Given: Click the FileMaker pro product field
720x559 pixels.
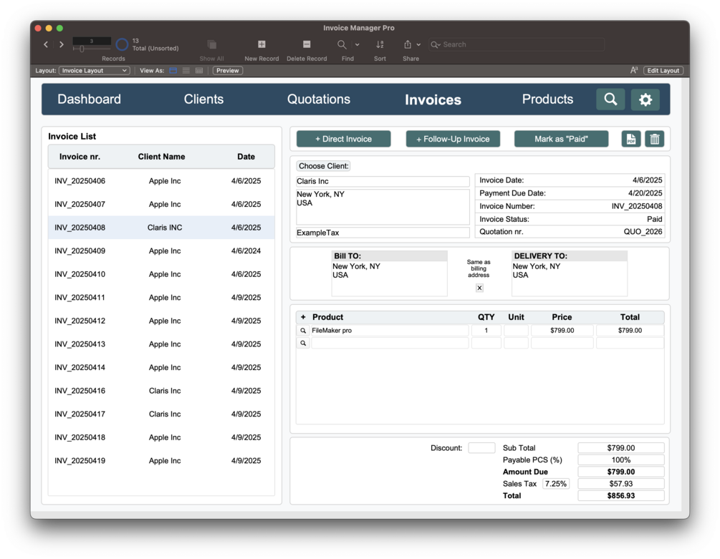Looking at the screenshot, I should (x=390, y=330).
